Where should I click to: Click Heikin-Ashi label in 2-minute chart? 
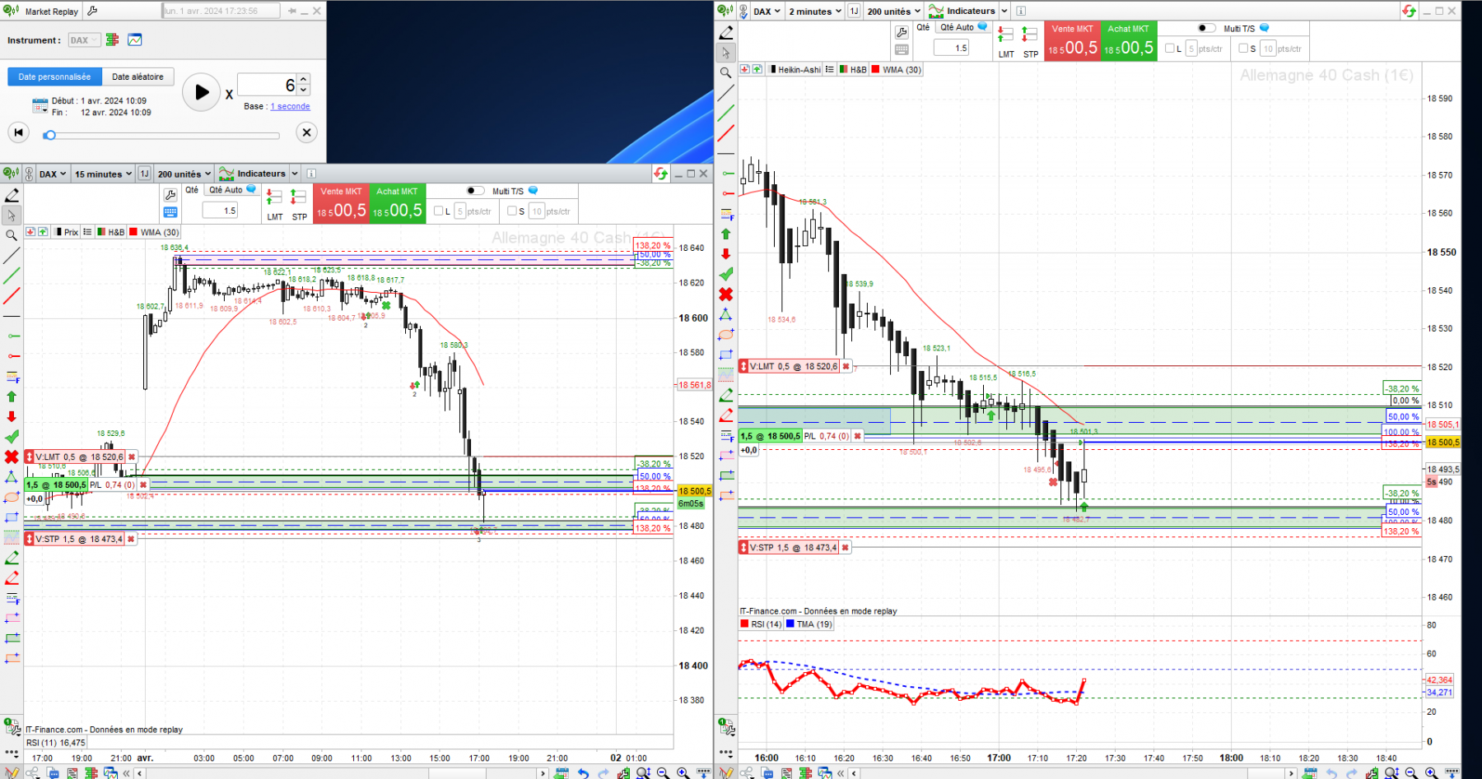click(x=799, y=70)
